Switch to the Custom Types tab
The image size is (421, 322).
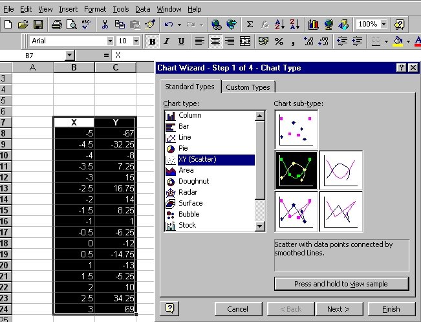coord(249,87)
